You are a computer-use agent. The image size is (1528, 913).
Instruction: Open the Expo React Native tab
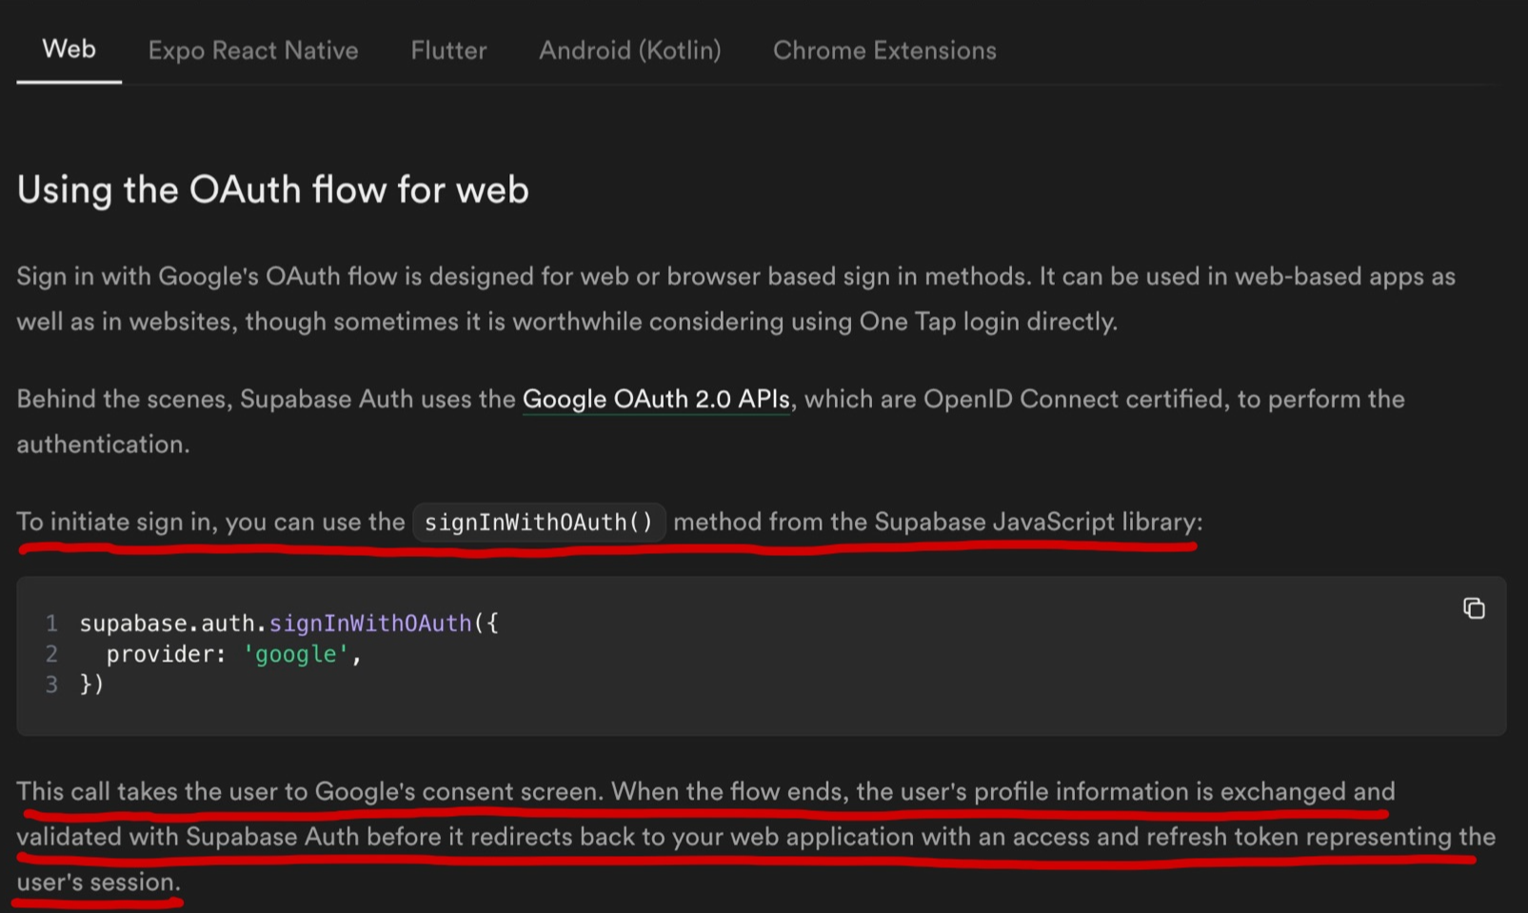tap(253, 50)
